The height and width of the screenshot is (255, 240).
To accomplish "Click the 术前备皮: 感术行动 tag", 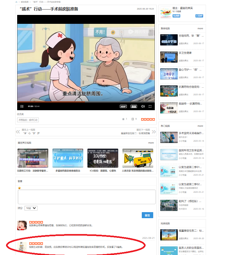I will coord(28,120).
